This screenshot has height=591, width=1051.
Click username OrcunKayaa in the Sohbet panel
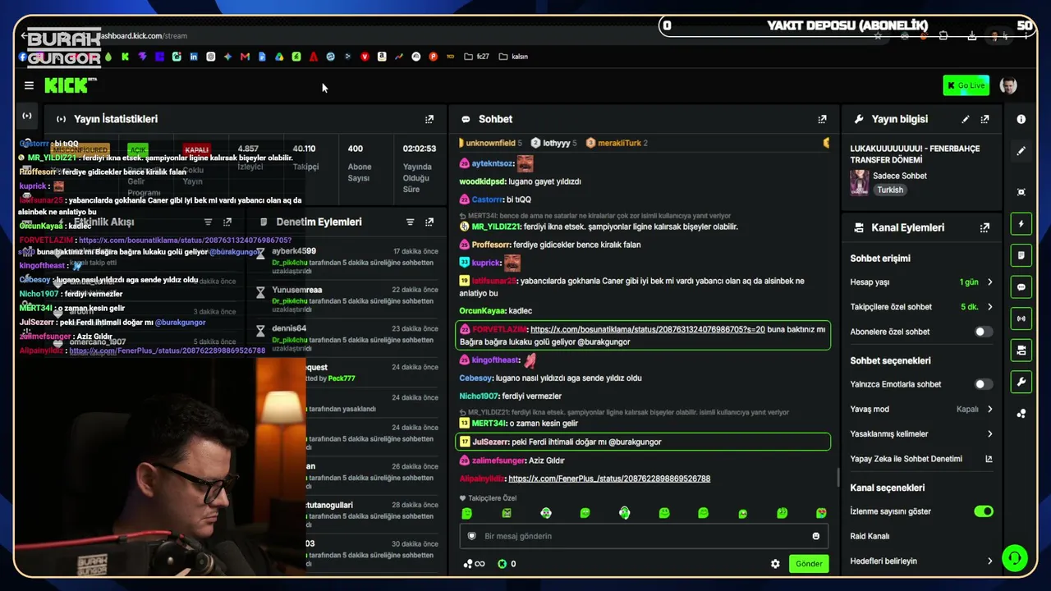coord(483,311)
